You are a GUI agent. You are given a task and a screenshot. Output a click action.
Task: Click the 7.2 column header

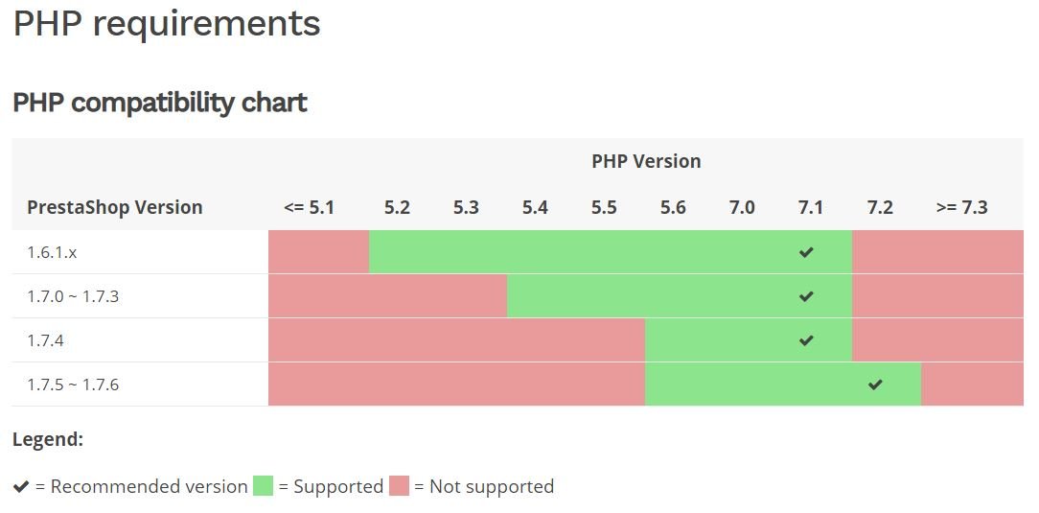tap(880, 207)
